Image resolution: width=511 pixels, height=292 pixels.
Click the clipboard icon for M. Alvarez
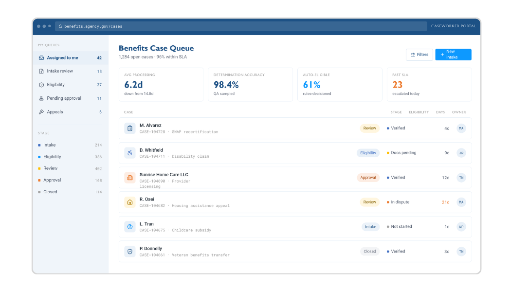pos(130,128)
